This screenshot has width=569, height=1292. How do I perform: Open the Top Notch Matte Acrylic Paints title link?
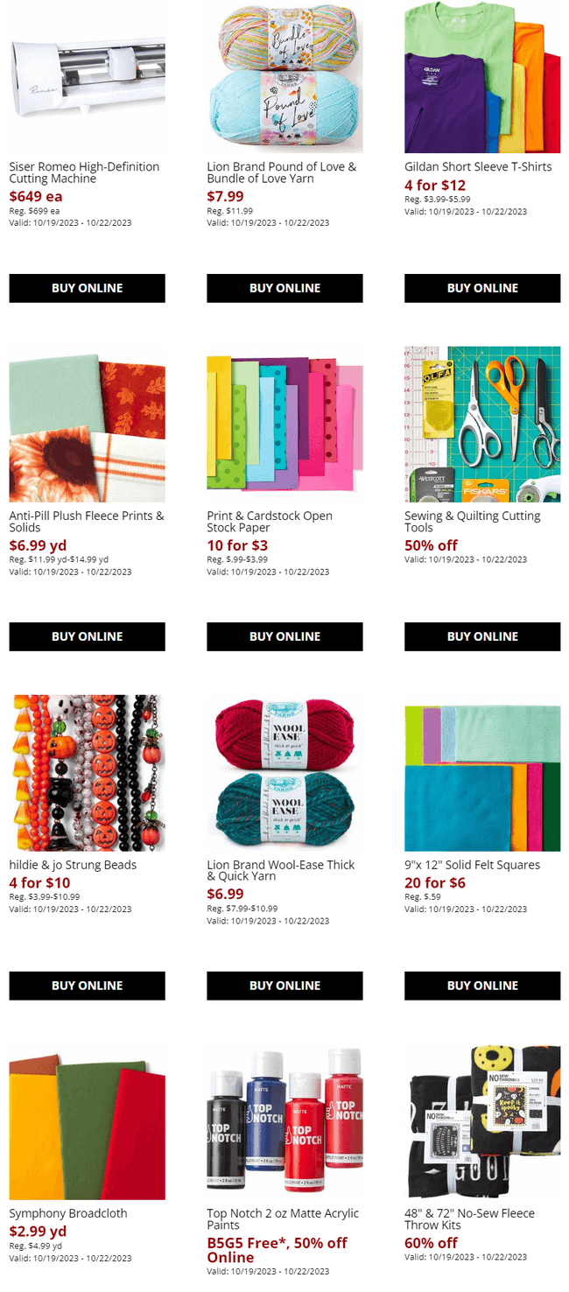[x=283, y=1219]
